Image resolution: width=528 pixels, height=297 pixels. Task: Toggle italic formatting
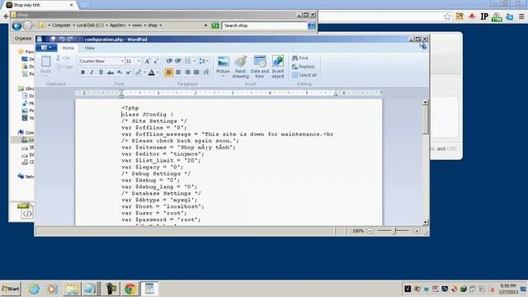(92, 72)
